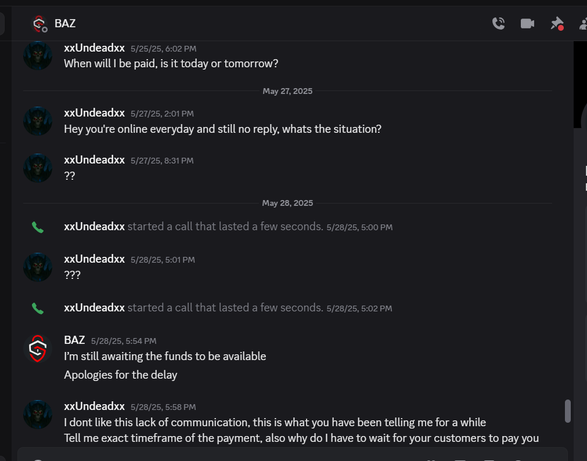The height and width of the screenshot is (461, 587).
Task: Click xxUndeadxx avatar on 5:58 PM message
Action: point(38,414)
